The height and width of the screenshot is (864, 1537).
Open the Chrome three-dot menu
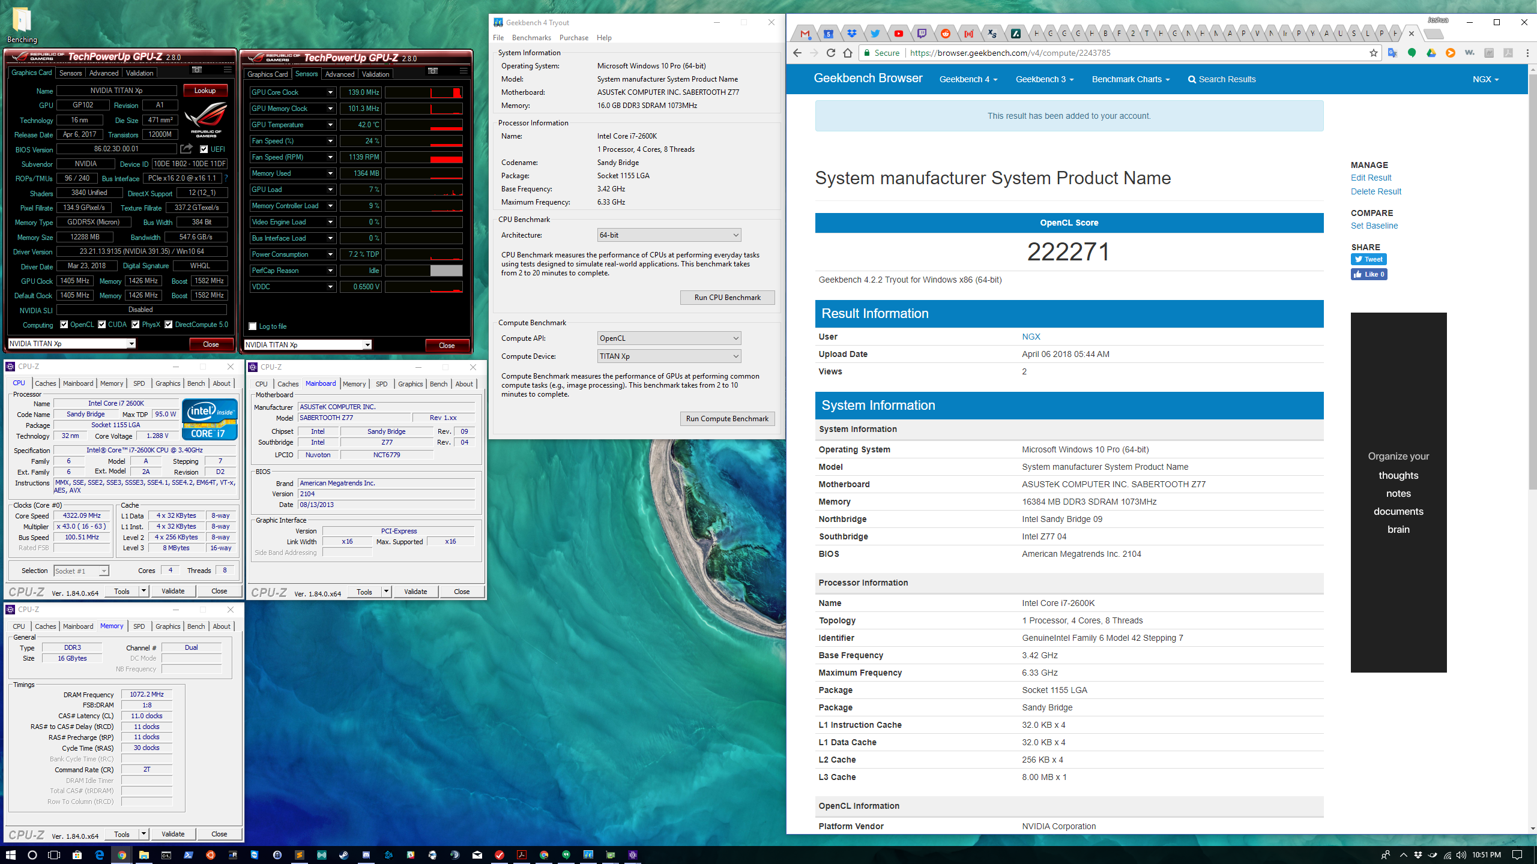[1527, 53]
